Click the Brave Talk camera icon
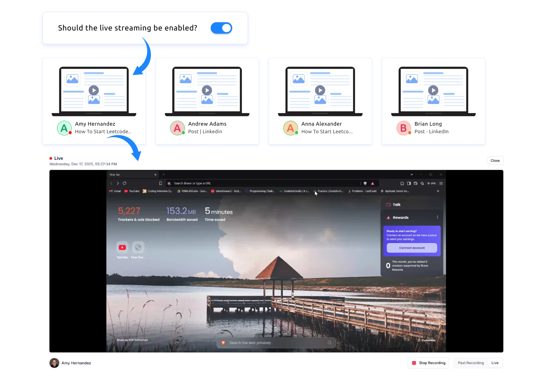550x384 pixels. point(389,204)
